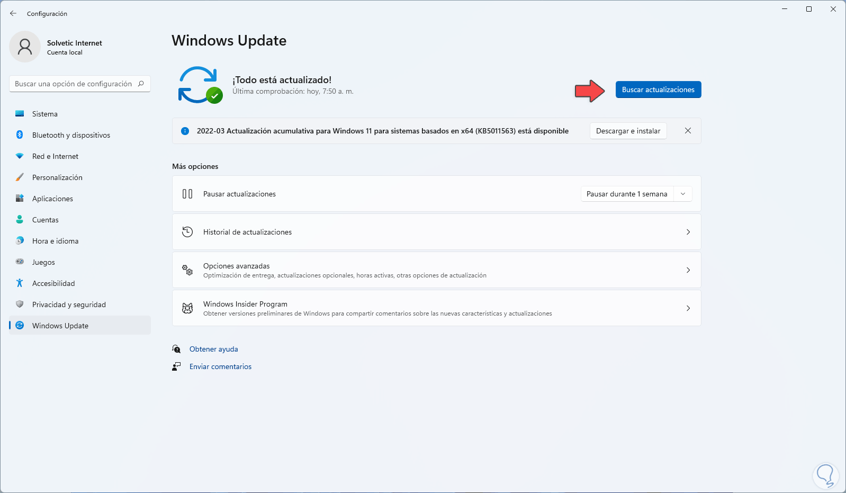Click the Más opciones heading
Screen dimensions: 846x493
coord(195,166)
